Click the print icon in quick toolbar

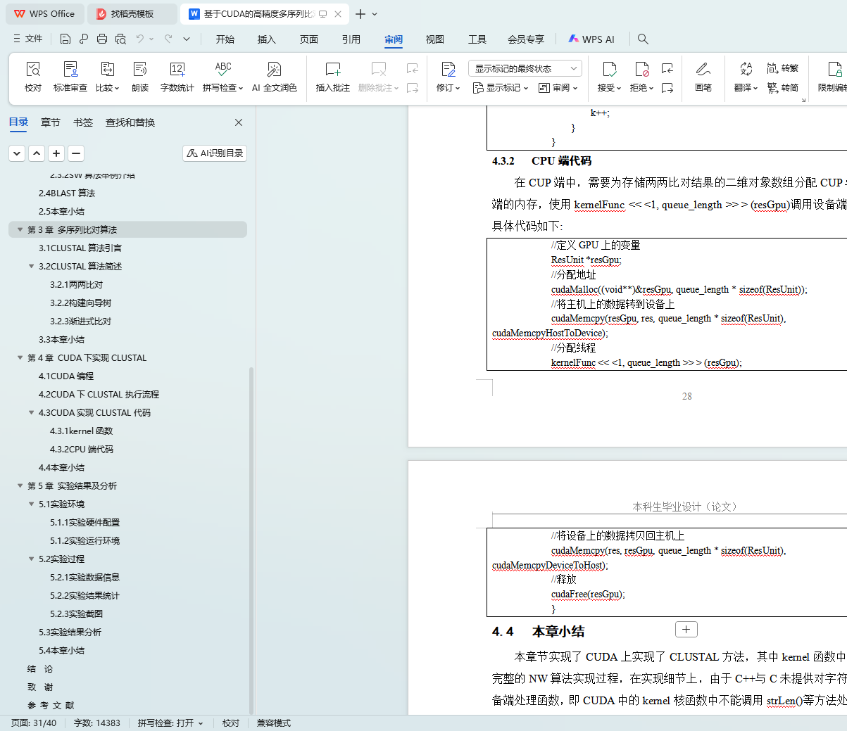click(x=102, y=39)
